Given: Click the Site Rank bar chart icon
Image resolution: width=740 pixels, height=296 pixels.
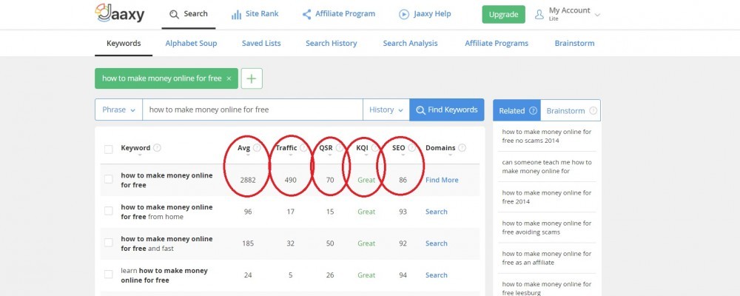Looking at the screenshot, I should click(237, 15).
